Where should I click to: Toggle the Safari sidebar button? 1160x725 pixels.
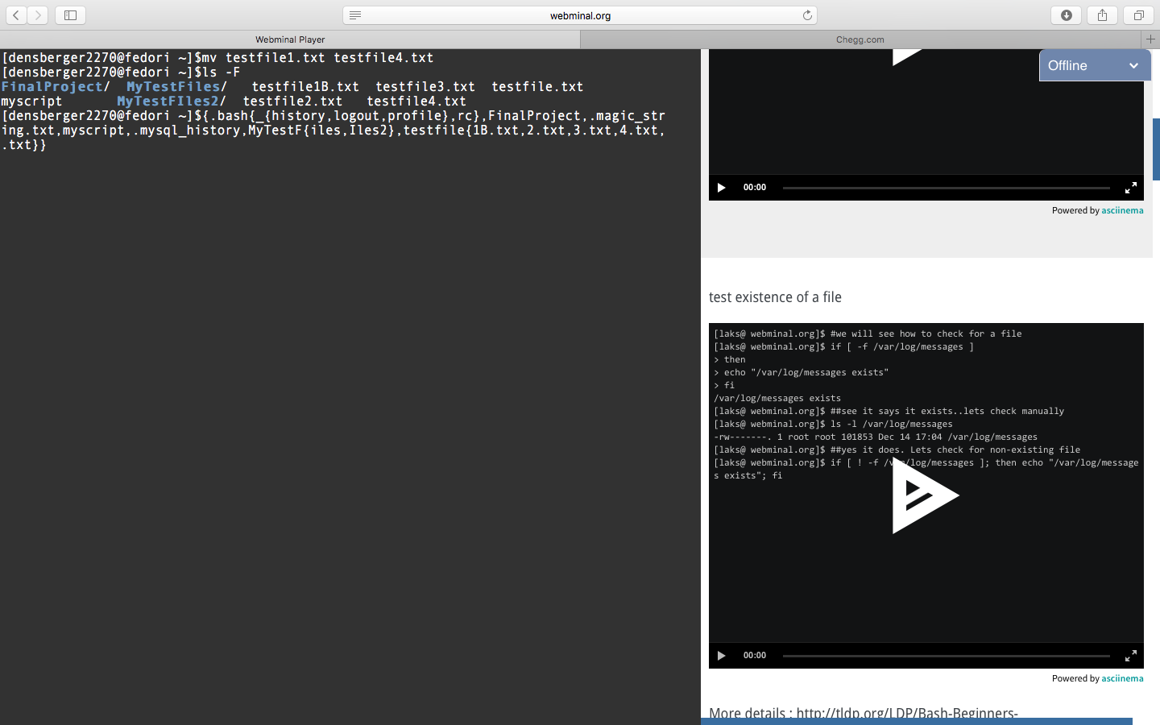click(x=70, y=15)
